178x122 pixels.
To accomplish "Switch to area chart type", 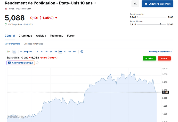I will 14,52.
